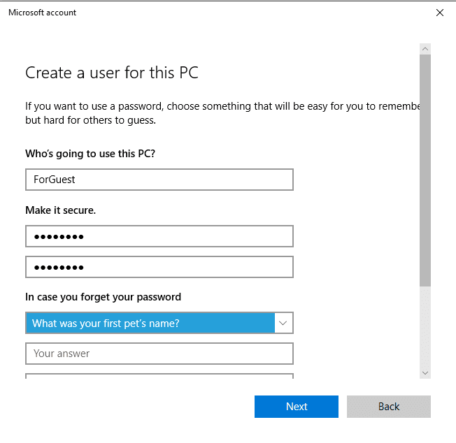
Task: Click the In case you forget your password label
Action: [103, 297]
